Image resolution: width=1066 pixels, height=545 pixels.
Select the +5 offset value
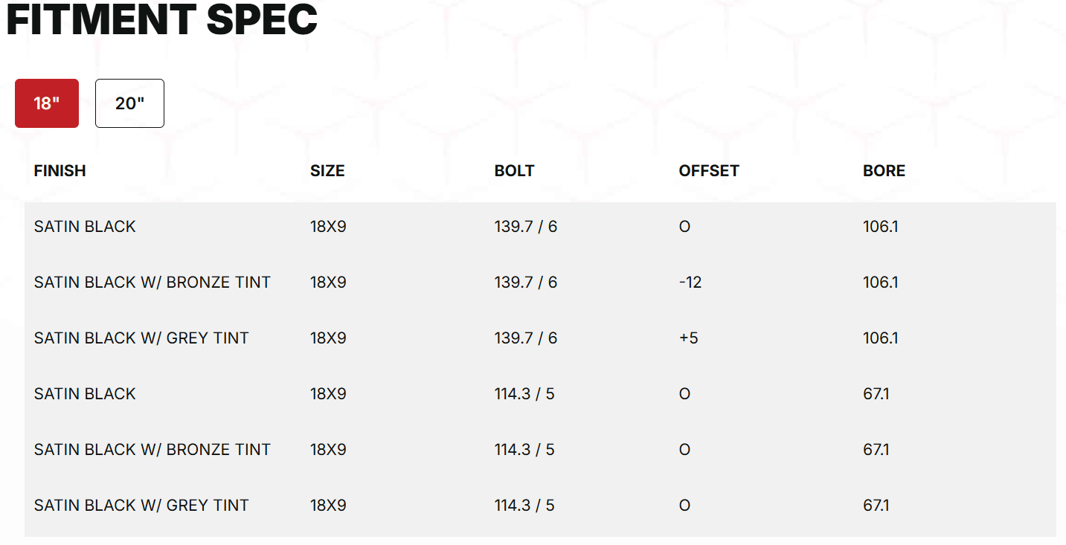coord(689,338)
